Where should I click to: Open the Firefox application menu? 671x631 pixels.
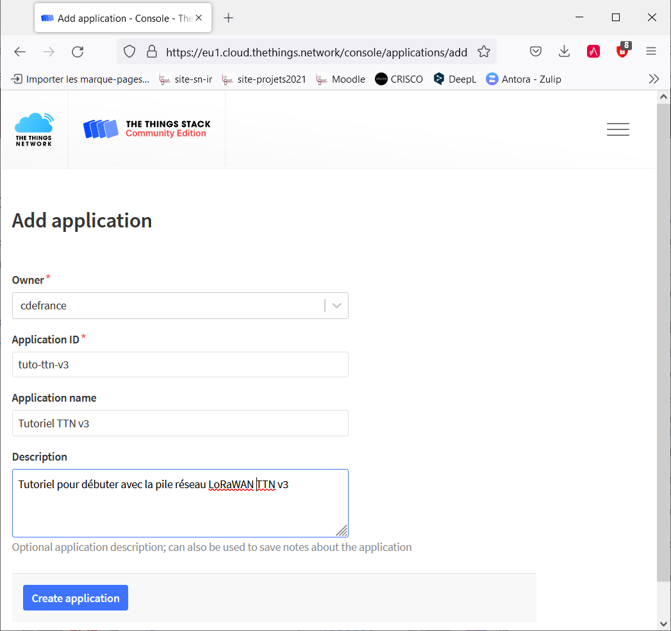[651, 52]
